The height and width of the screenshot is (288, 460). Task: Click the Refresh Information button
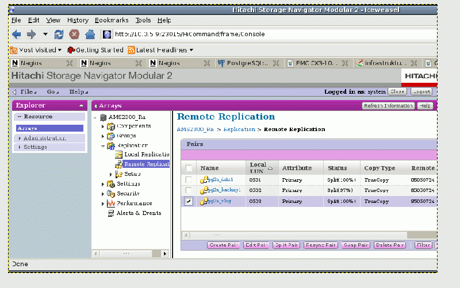(x=388, y=106)
